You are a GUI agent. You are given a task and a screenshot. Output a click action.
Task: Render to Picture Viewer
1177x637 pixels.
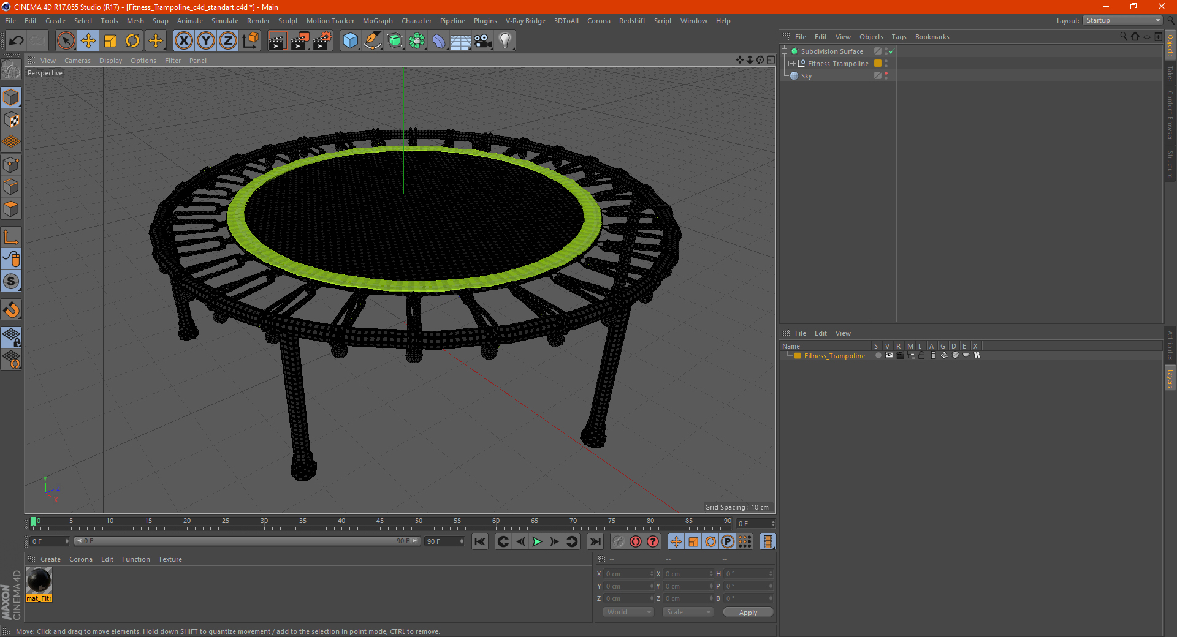(300, 41)
